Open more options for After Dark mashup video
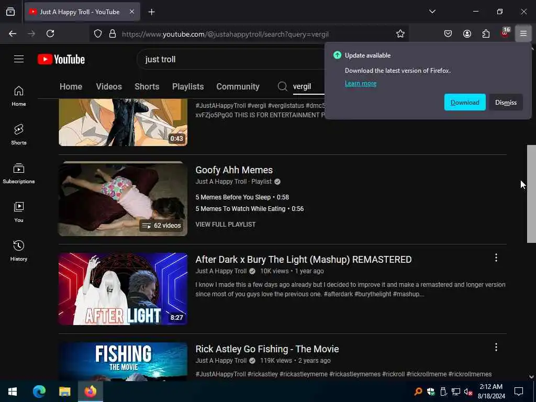The width and height of the screenshot is (536, 402). pos(496,258)
